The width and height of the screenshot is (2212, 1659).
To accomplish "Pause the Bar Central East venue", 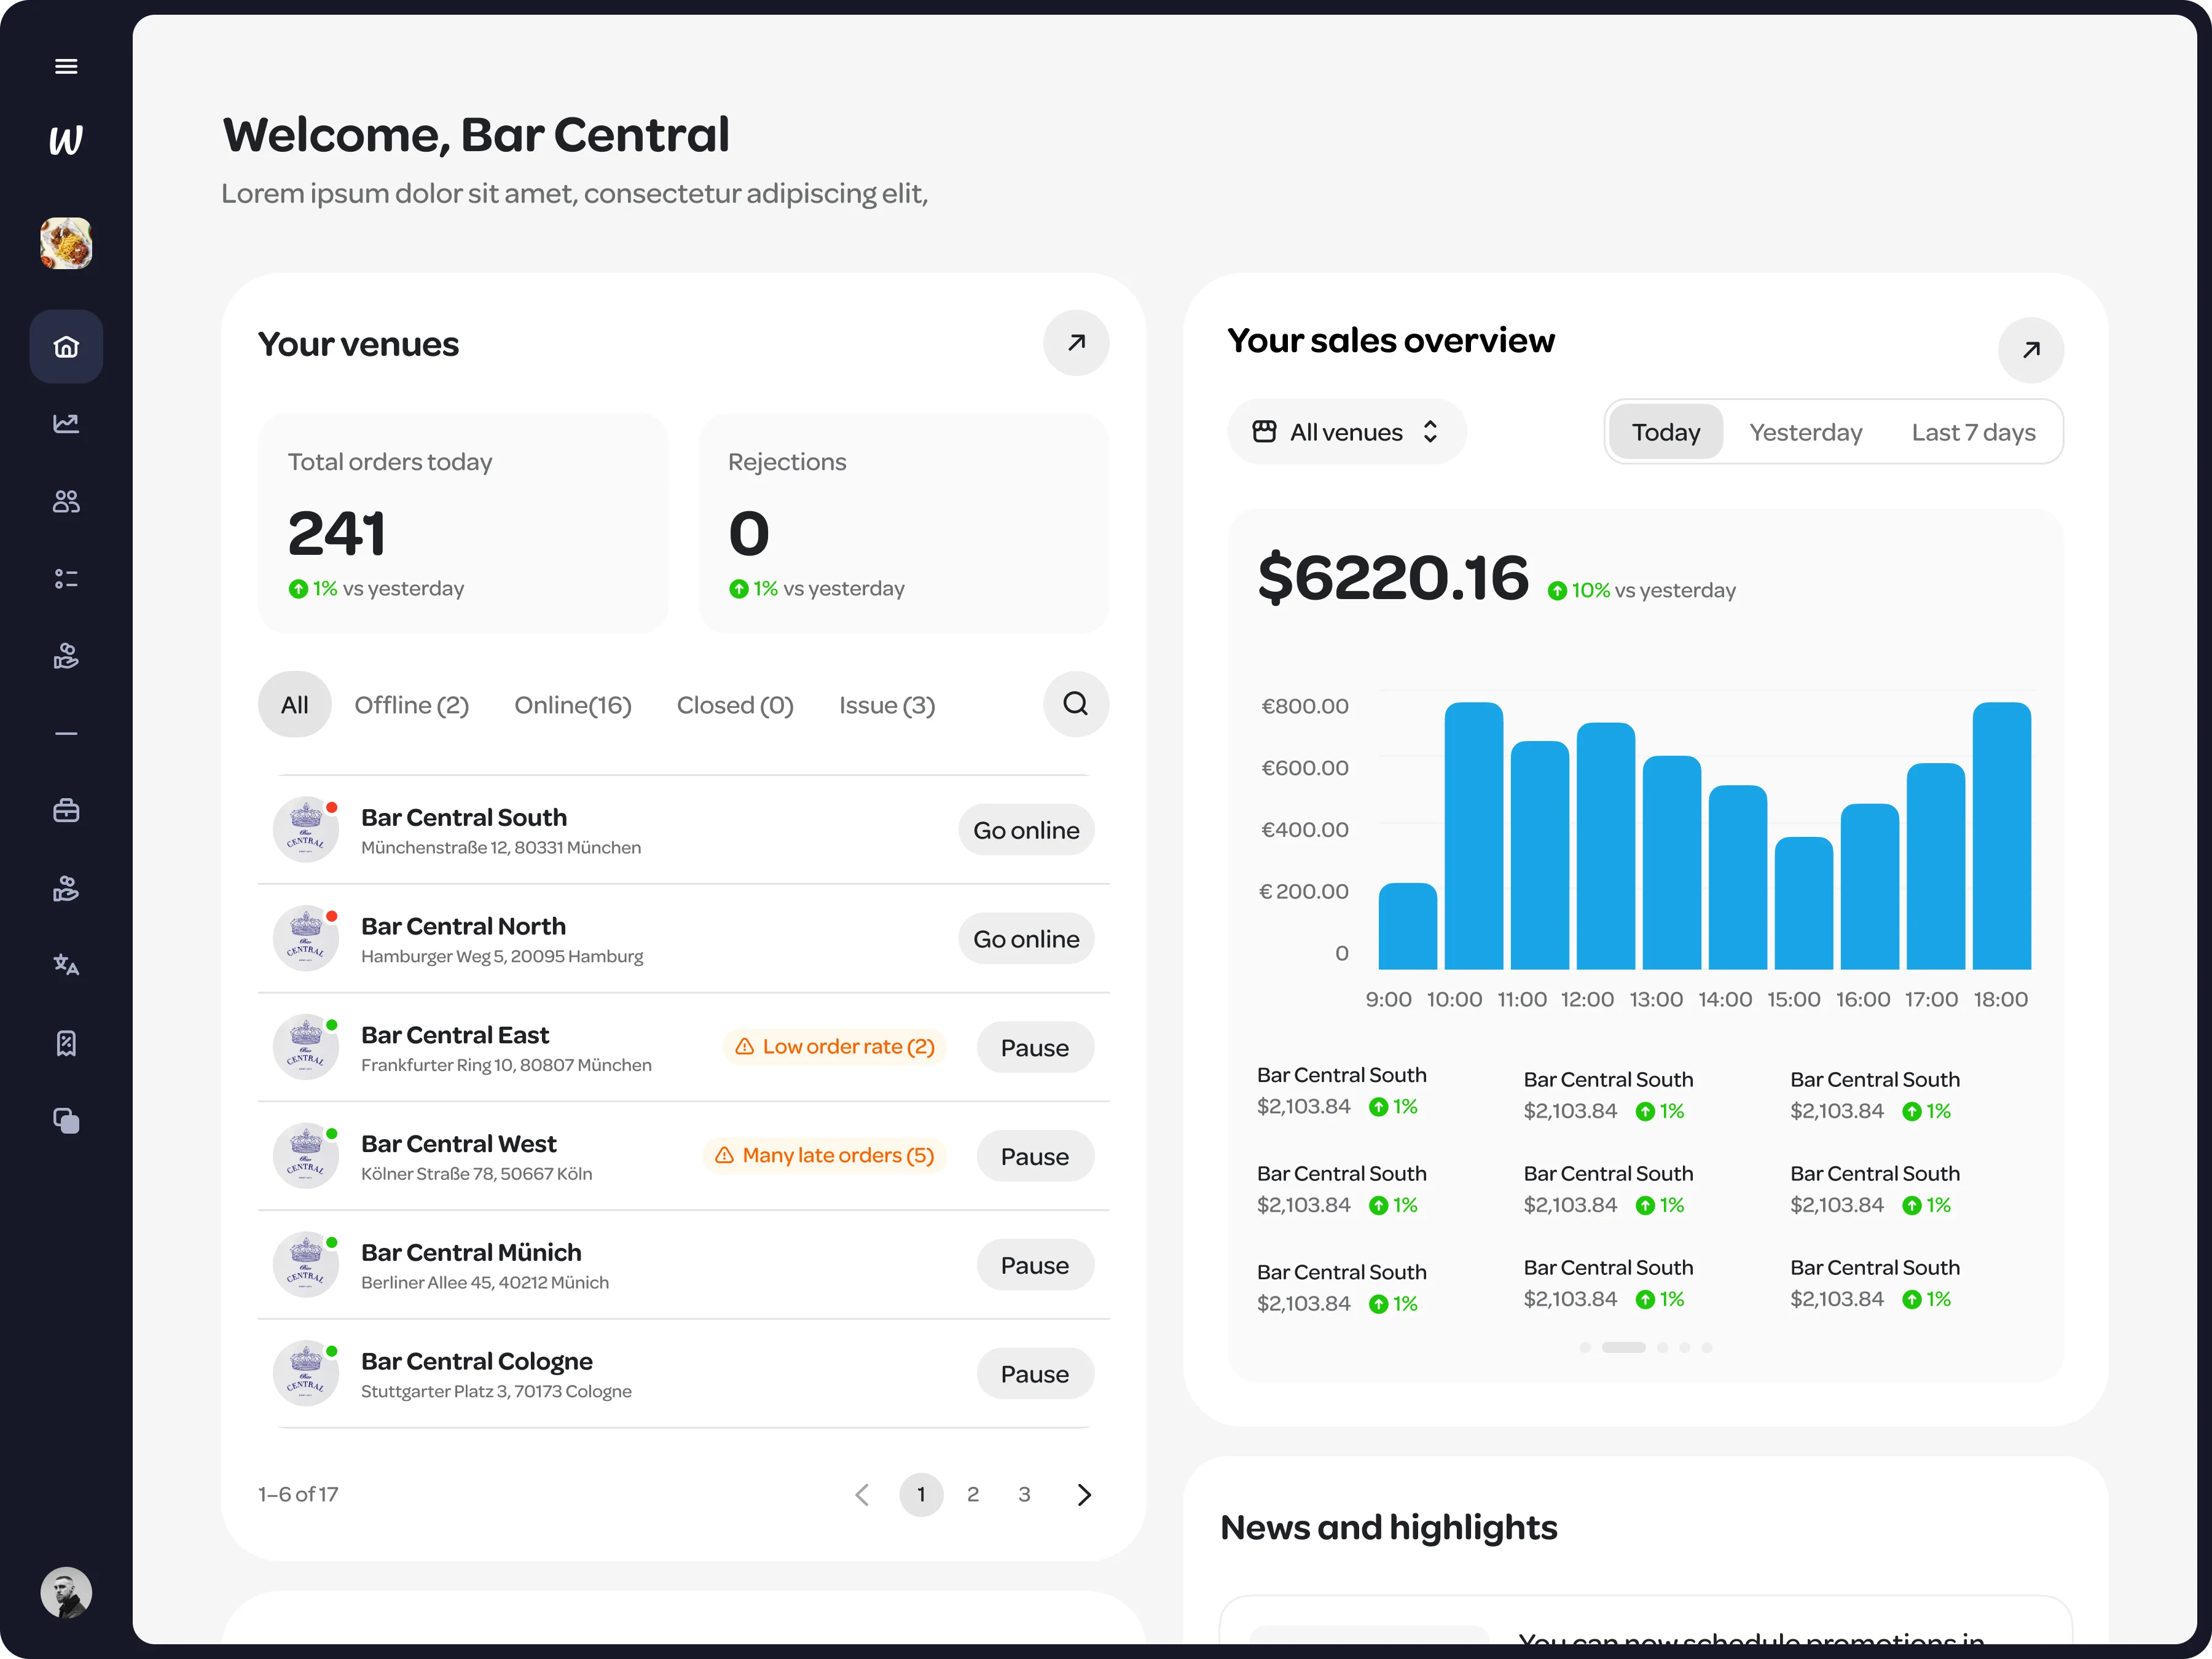I will point(1034,1047).
